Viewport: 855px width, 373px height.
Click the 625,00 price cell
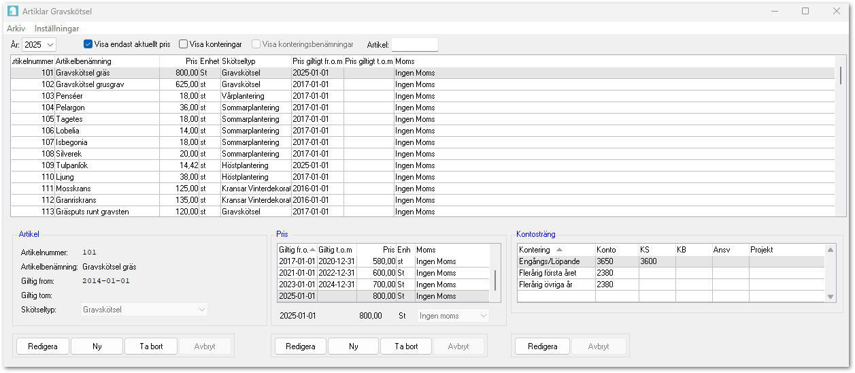point(179,84)
